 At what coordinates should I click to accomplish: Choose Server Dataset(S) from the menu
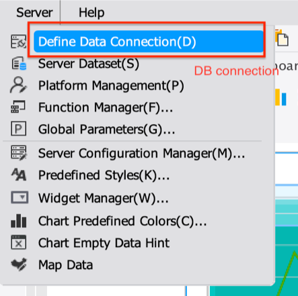89,64
